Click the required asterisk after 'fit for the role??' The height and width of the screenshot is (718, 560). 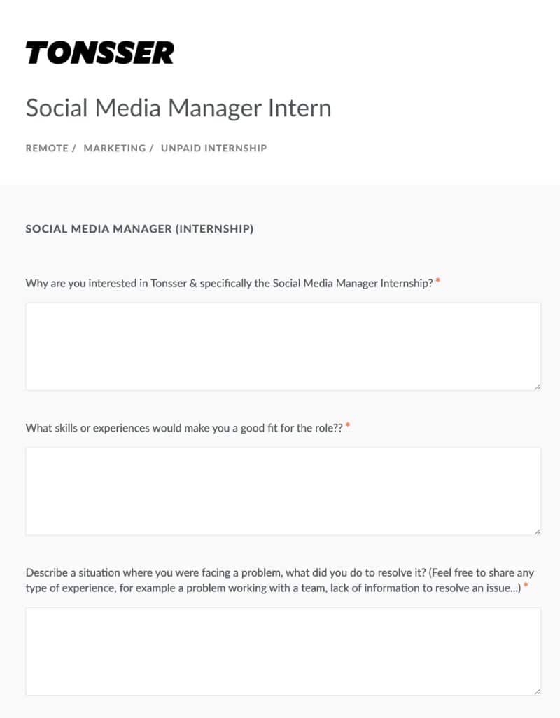[348, 425]
